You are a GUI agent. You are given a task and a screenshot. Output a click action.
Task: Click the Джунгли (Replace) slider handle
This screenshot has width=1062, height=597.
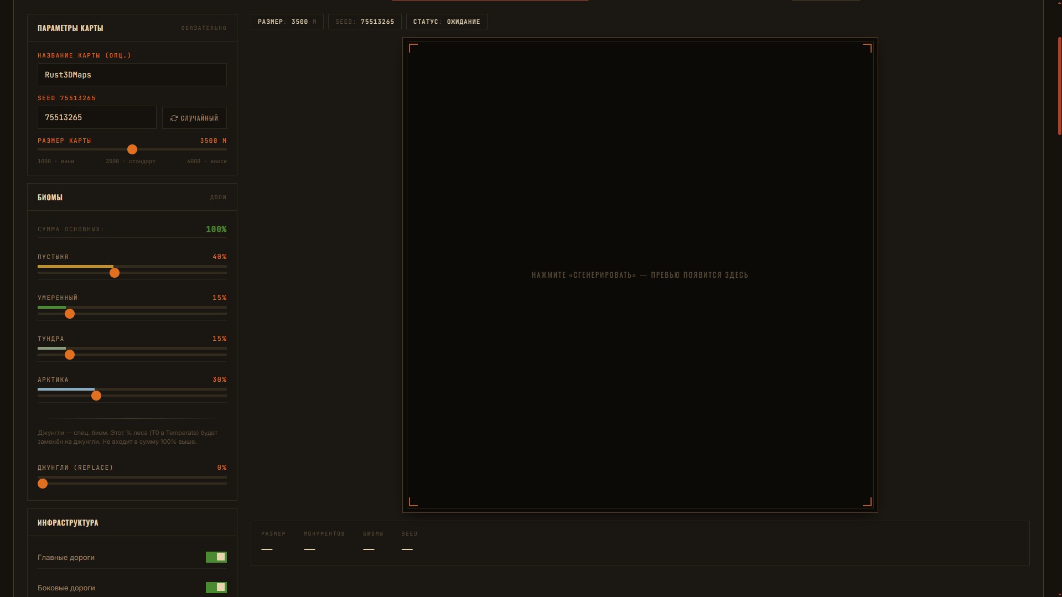[43, 484]
